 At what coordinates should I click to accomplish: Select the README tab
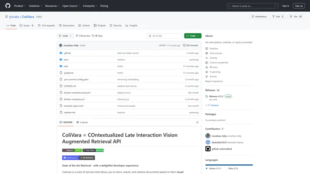point(66,122)
